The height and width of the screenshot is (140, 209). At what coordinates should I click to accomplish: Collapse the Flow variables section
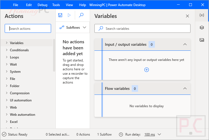[x=185, y=88]
